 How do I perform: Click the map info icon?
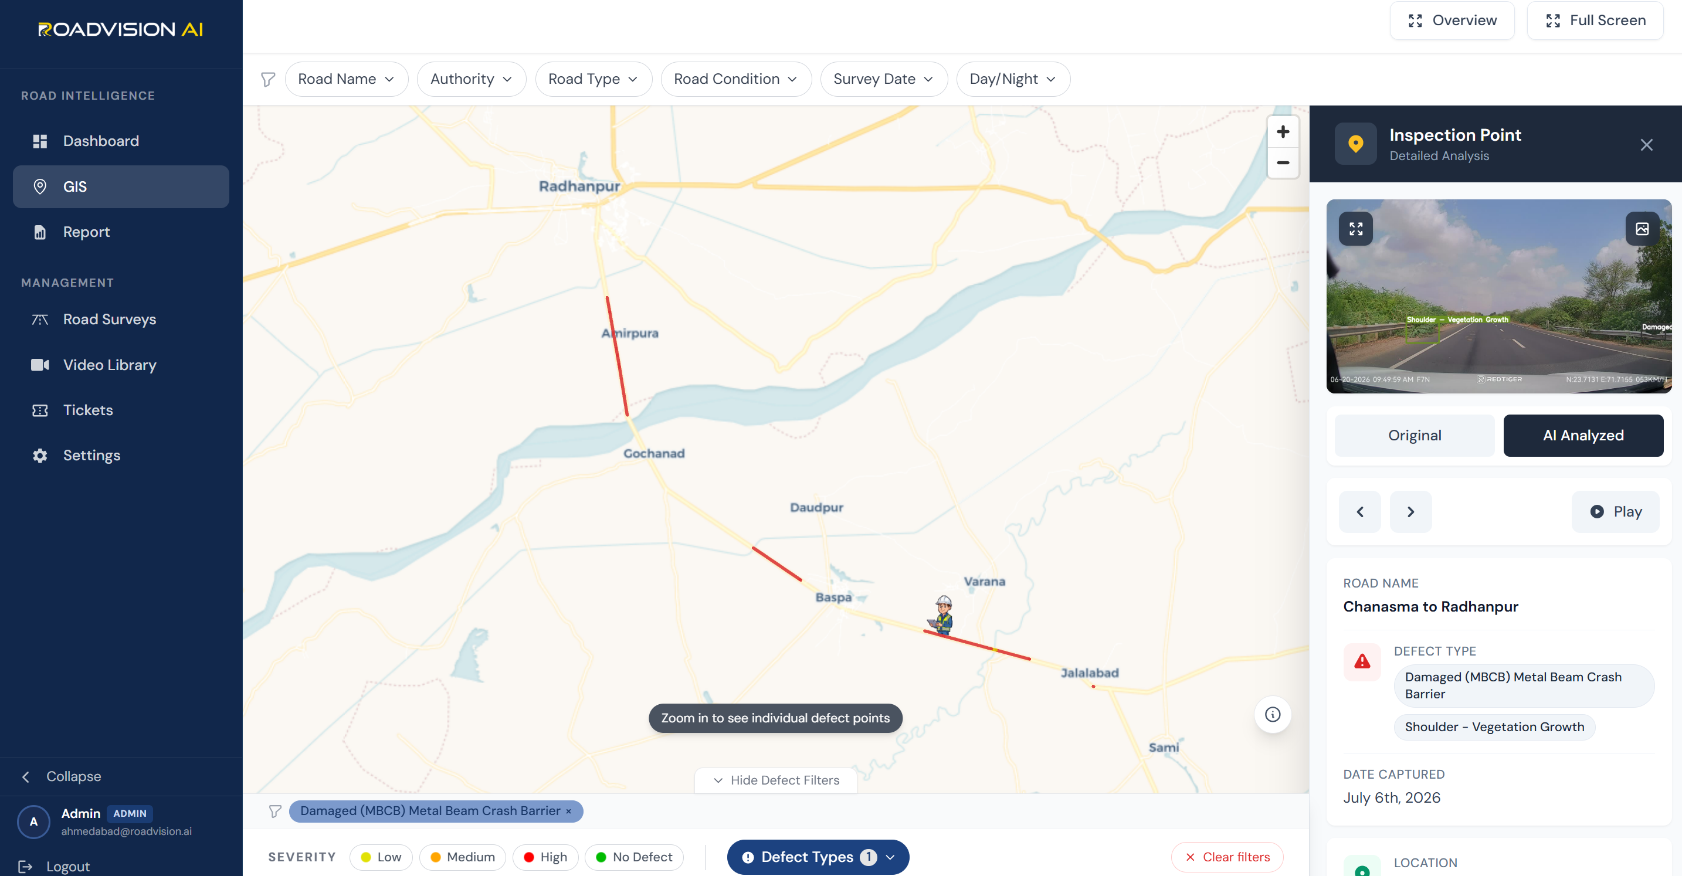[1273, 714]
